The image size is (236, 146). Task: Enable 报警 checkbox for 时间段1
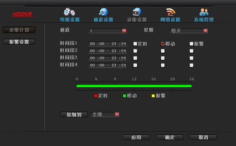[x=192, y=44]
